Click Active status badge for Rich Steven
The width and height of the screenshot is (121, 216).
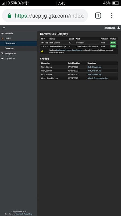tap(113, 43)
